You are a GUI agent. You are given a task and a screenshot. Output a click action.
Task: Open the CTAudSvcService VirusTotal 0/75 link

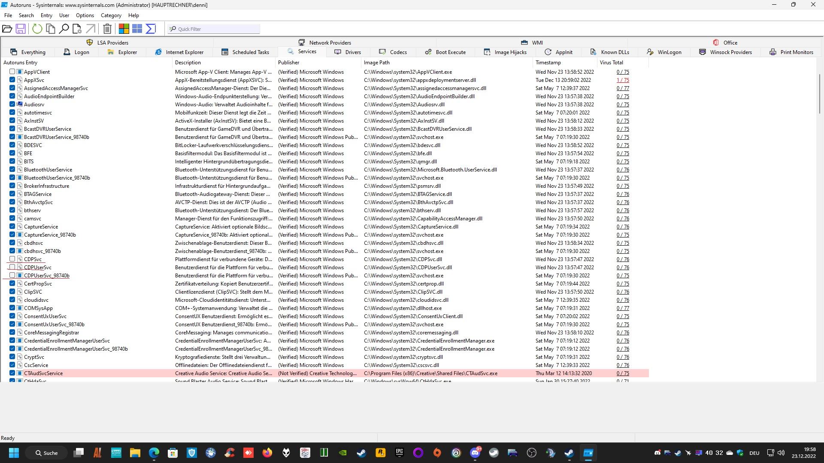point(623,373)
